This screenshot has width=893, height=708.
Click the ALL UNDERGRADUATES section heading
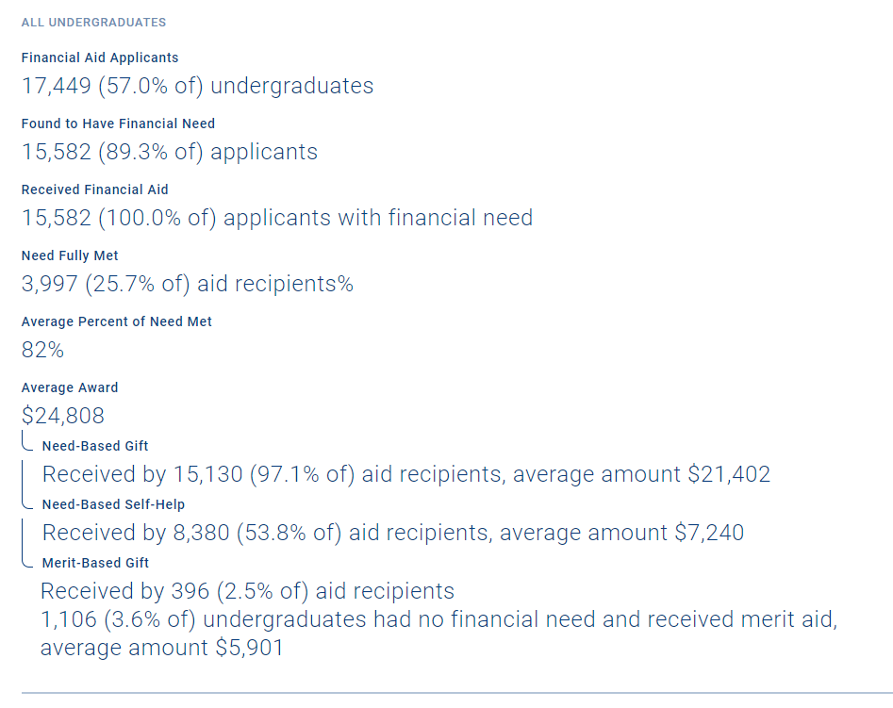[x=93, y=22]
